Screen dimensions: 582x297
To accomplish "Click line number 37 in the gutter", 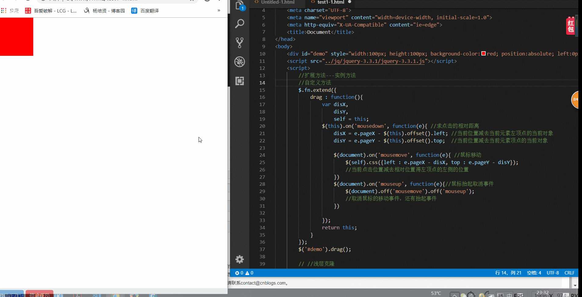I will tap(262, 249).
